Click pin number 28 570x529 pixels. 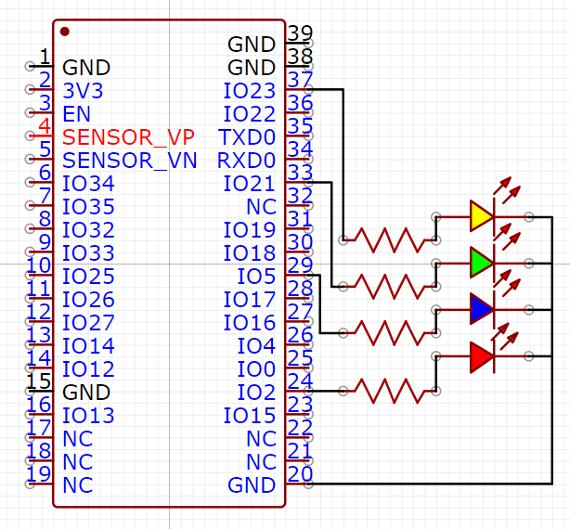(300, 289)
